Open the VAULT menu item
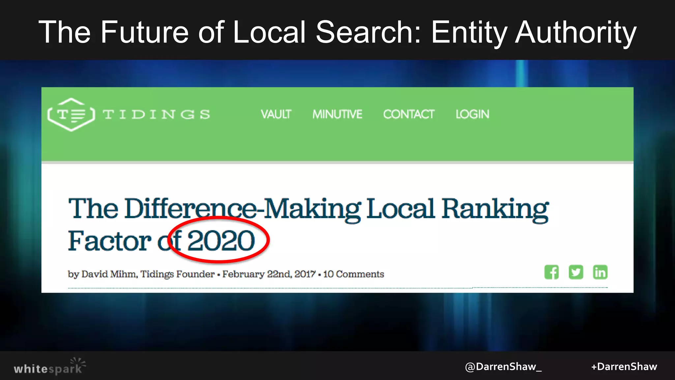675x380 pixels. (276, 114)
